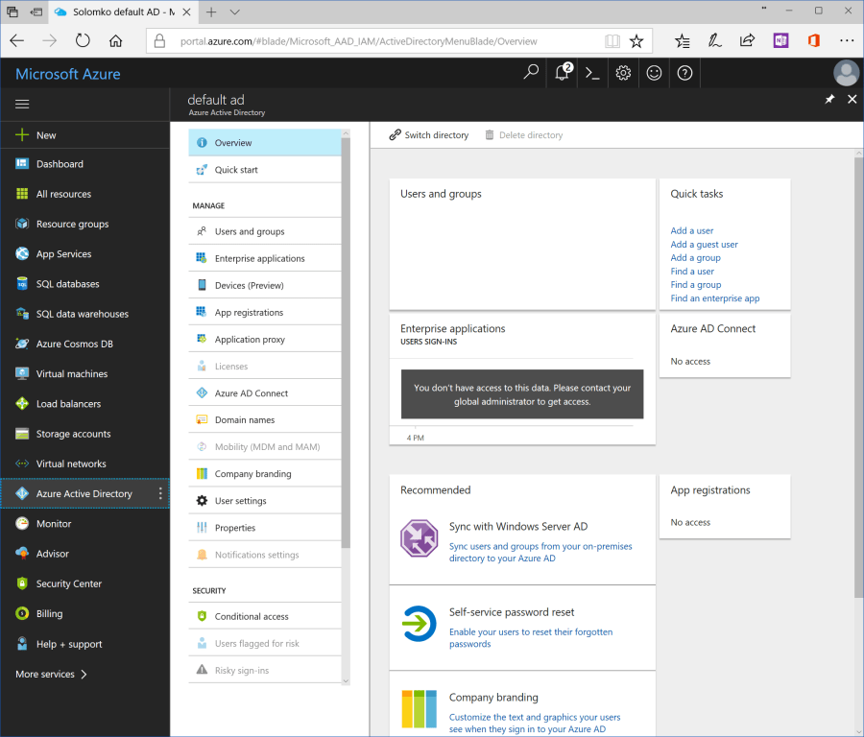The width and height of the screenshot is (864, 737).
Task: Click Find an enterprise app
Action: tap(714, 298)
